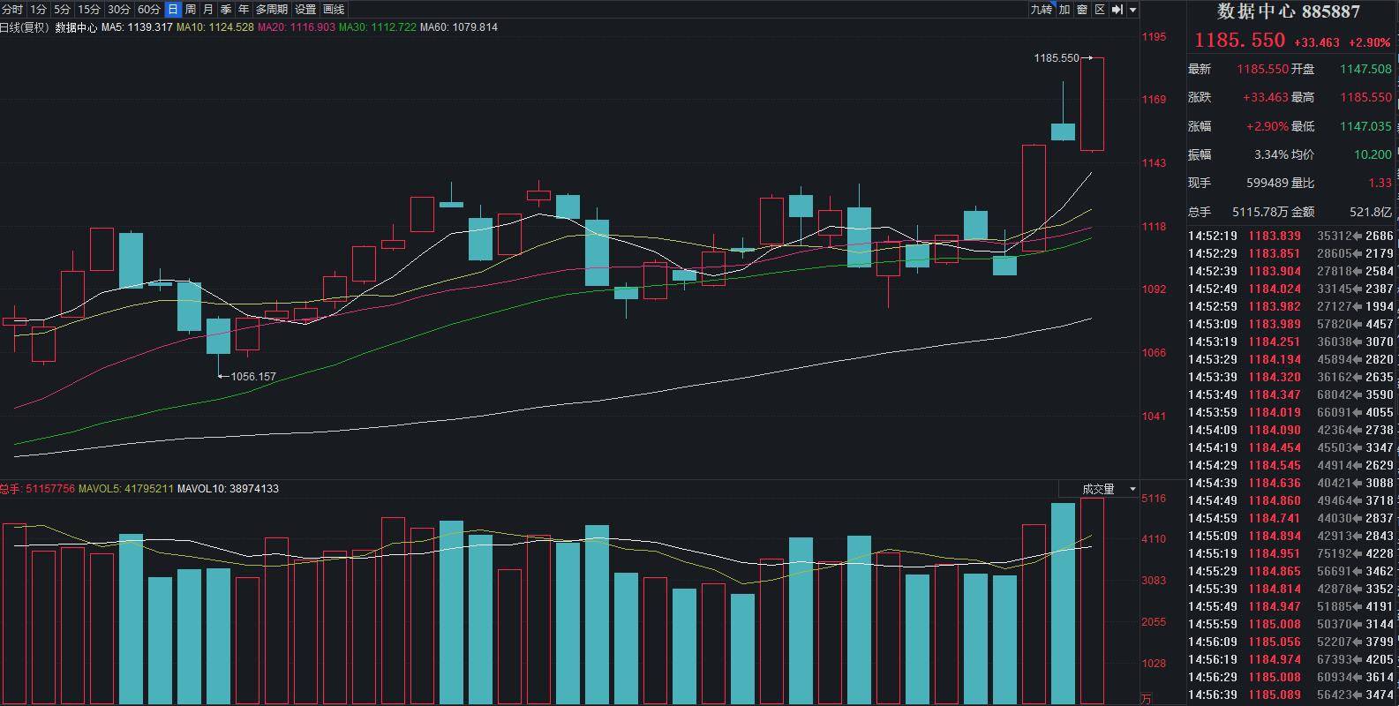Open the 分时 intraday tab
The height and width of the screenshot is (706, 1399).
12,9
